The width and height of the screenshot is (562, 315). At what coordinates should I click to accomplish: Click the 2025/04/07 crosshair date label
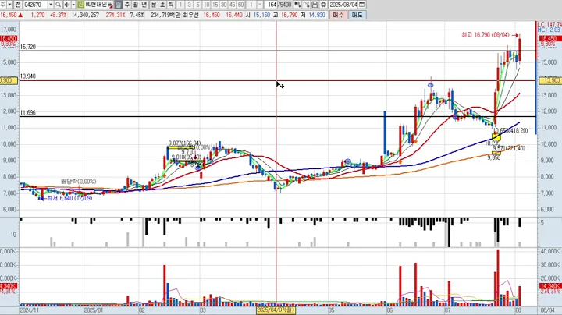(x=276, y=310)
